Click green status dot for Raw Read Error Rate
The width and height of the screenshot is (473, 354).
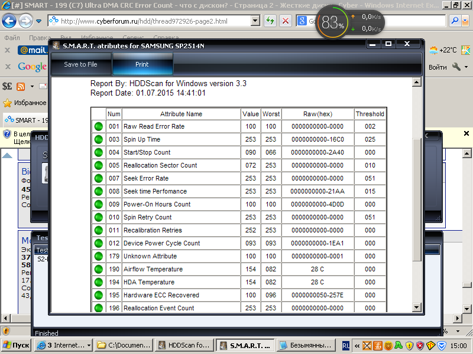coord(99,126)
